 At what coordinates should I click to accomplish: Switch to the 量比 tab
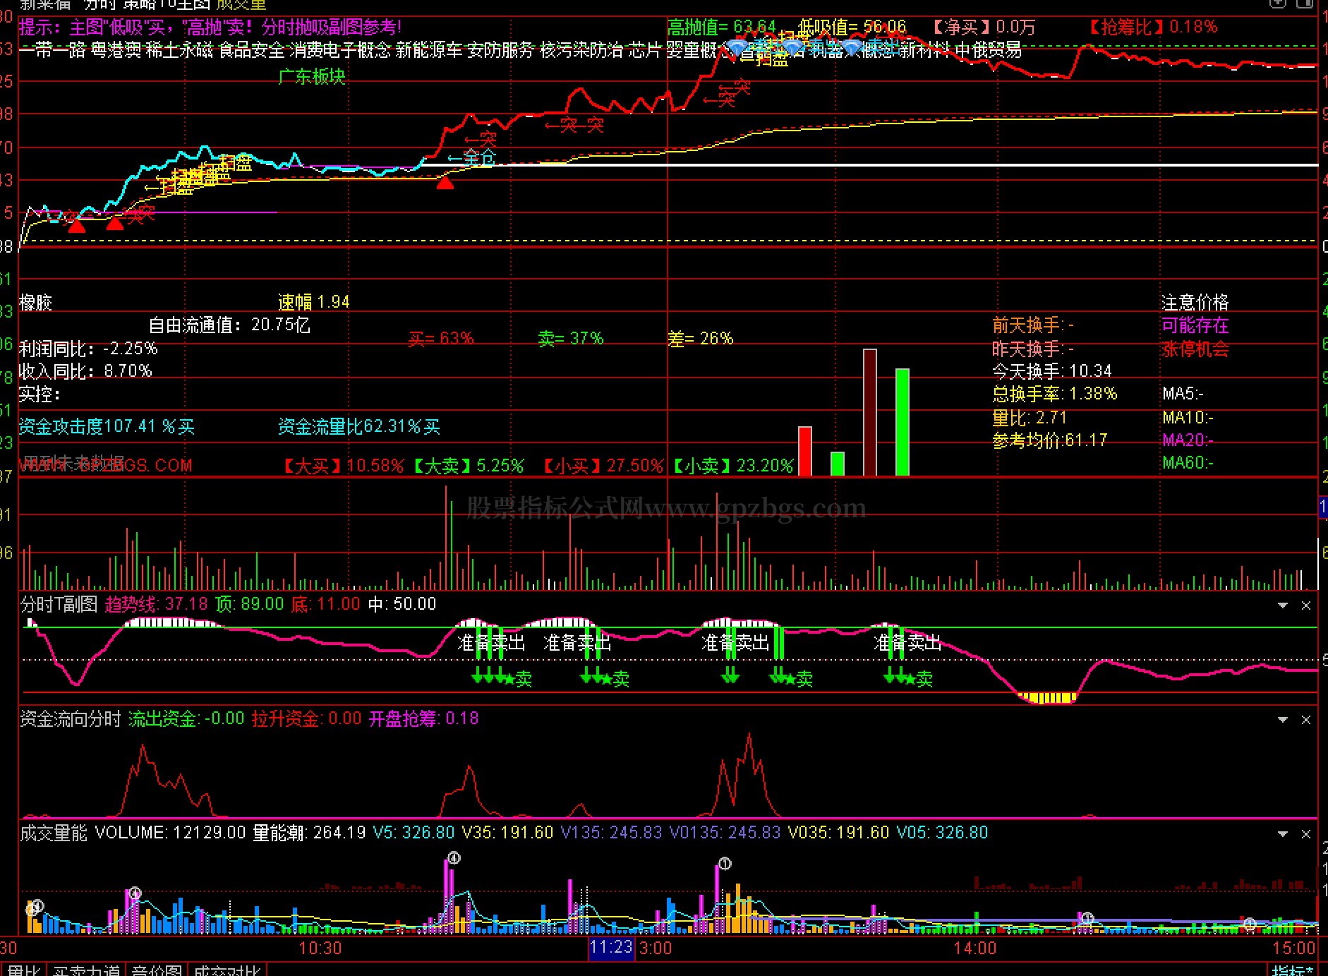(x=23, y=970)
